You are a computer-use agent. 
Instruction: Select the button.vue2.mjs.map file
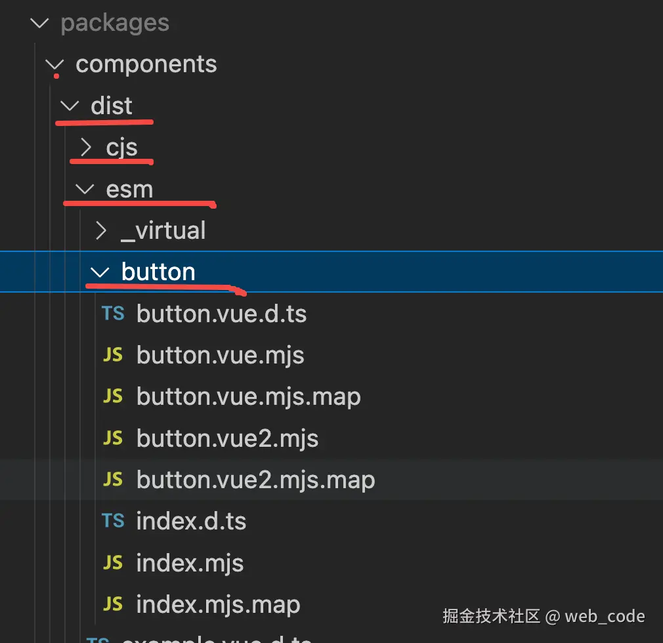tap(255, 480)
